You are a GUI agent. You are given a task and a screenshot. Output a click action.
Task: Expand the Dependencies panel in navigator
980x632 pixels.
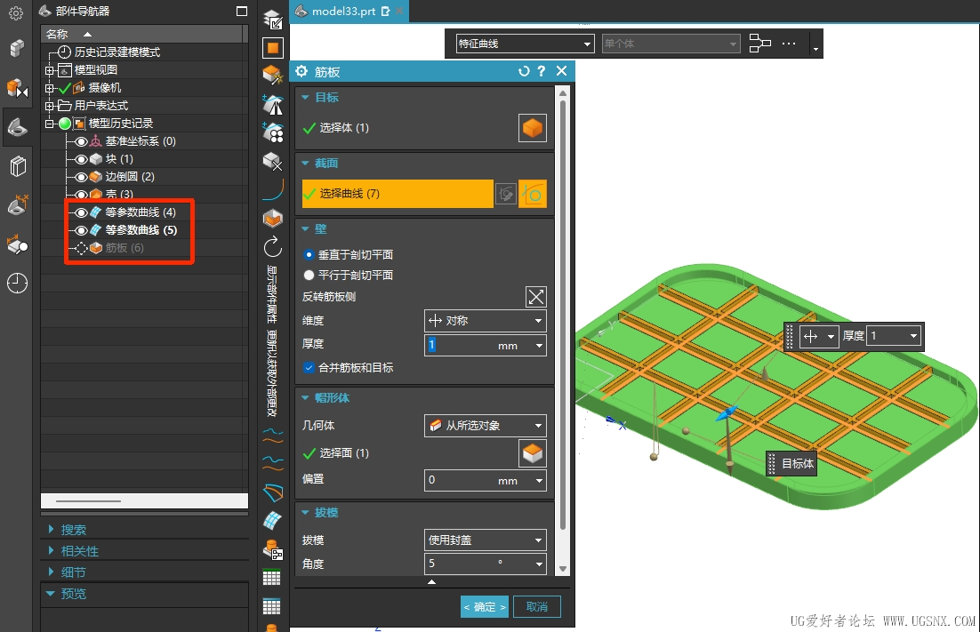[x=52, y=551]
